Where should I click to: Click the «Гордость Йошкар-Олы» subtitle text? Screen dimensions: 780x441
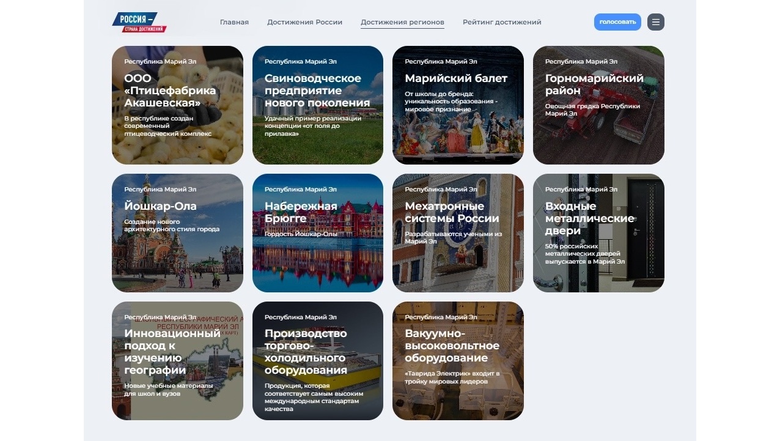coord(300,234)
